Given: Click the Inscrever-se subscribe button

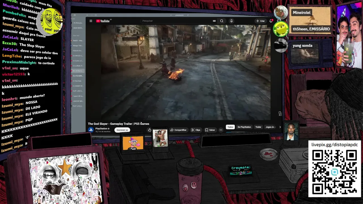Looking at the screenshot, I should coord(122,130).
